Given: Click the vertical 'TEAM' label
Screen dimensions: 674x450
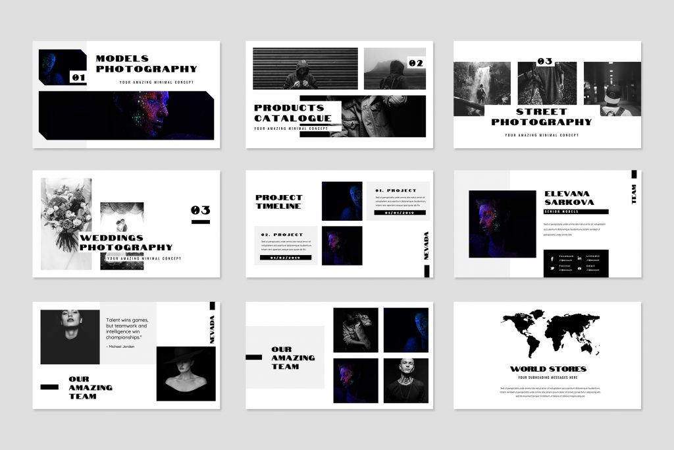Looking at the screenshot, I should [634, 194].
